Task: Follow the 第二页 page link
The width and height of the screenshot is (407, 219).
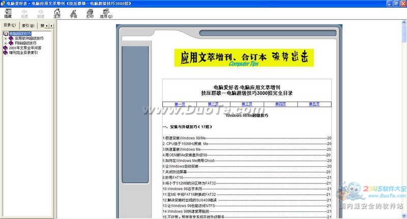Action: click(x=213, y=104)
